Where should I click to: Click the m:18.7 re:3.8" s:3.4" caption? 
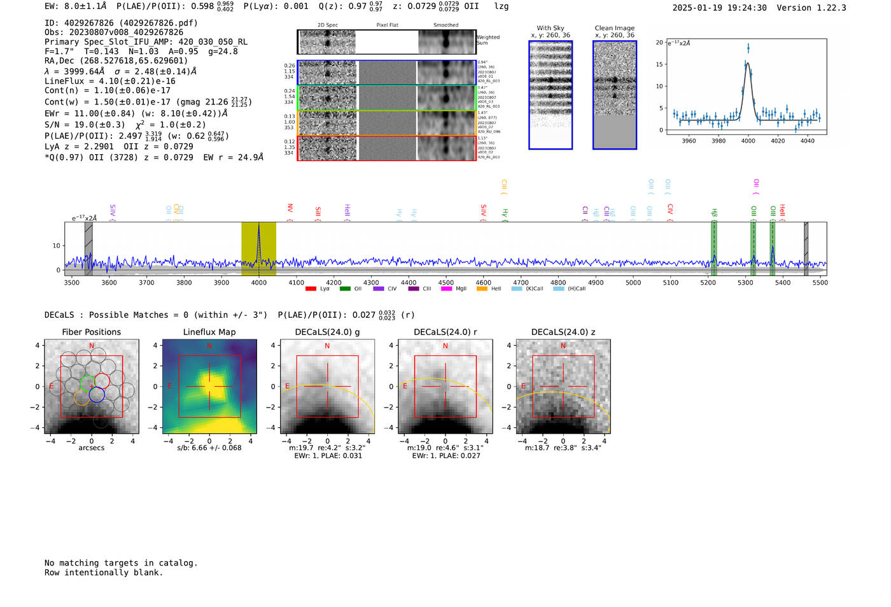(563, 448)
